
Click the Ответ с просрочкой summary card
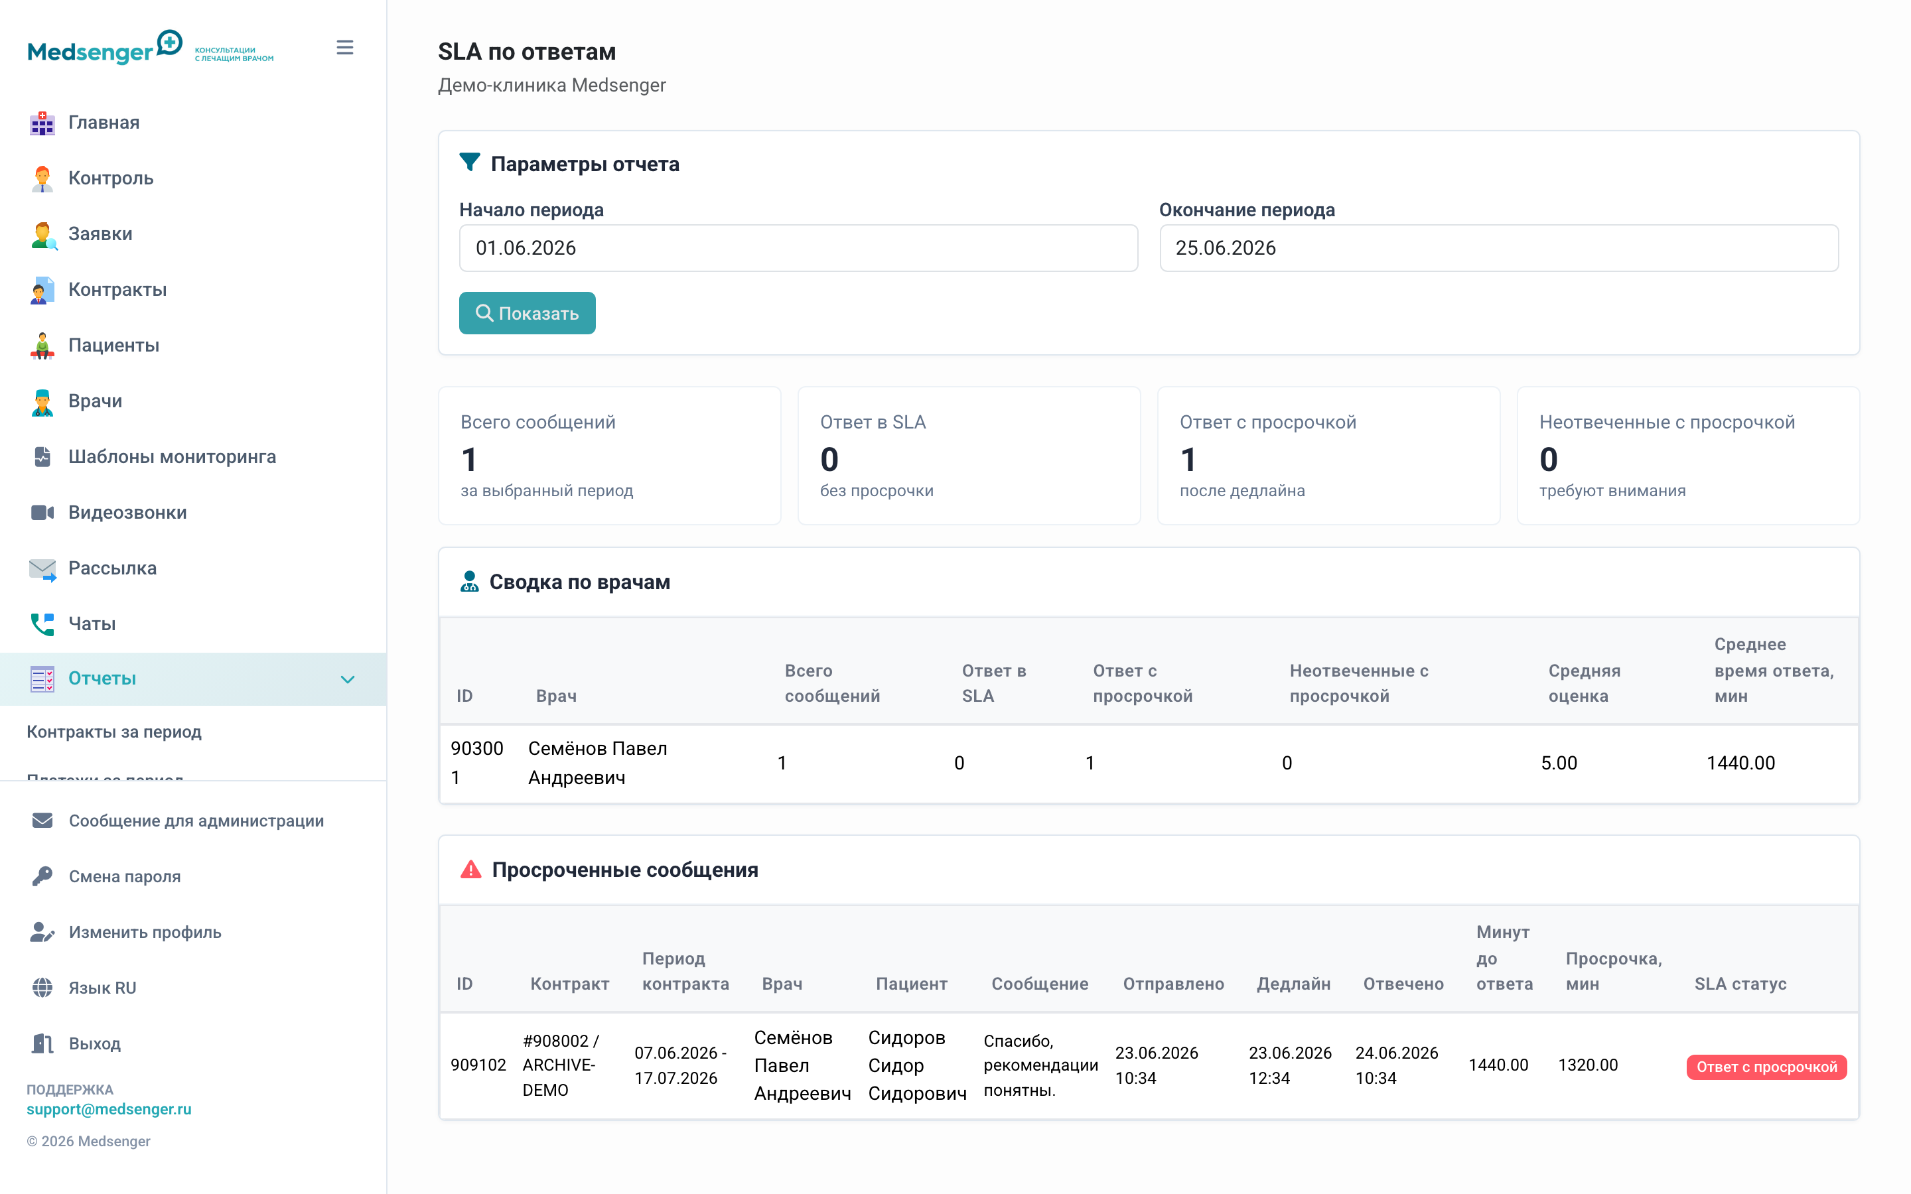pos(1329,456)
